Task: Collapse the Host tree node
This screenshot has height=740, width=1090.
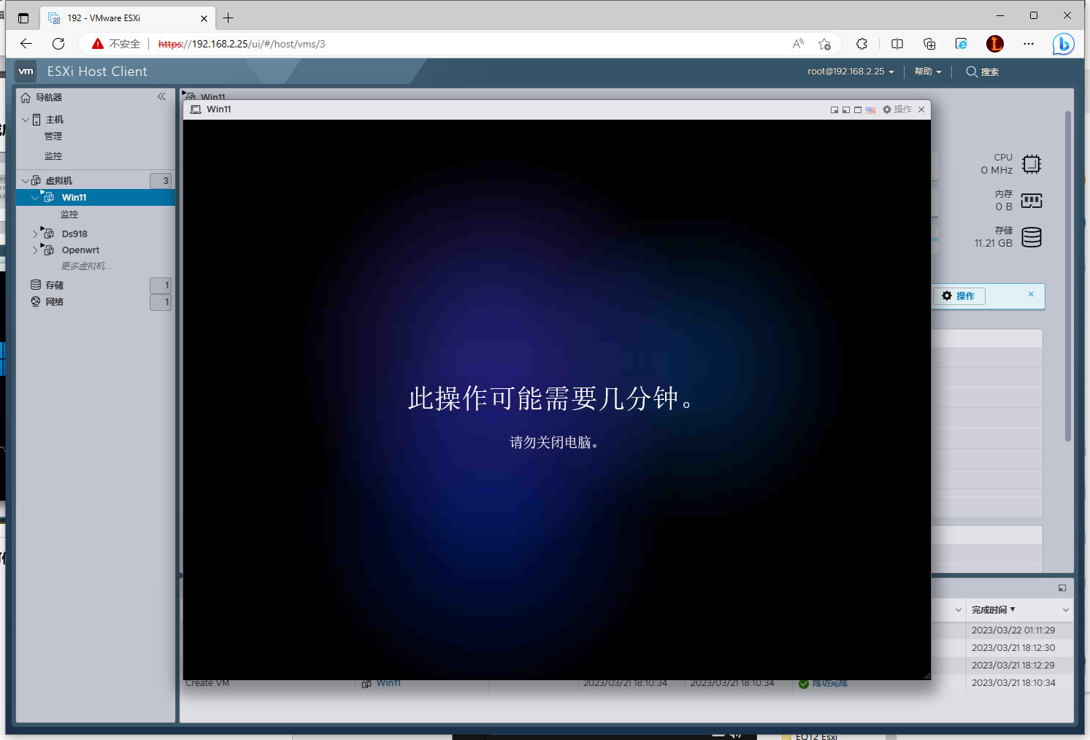Action: (x=26, y=120)
